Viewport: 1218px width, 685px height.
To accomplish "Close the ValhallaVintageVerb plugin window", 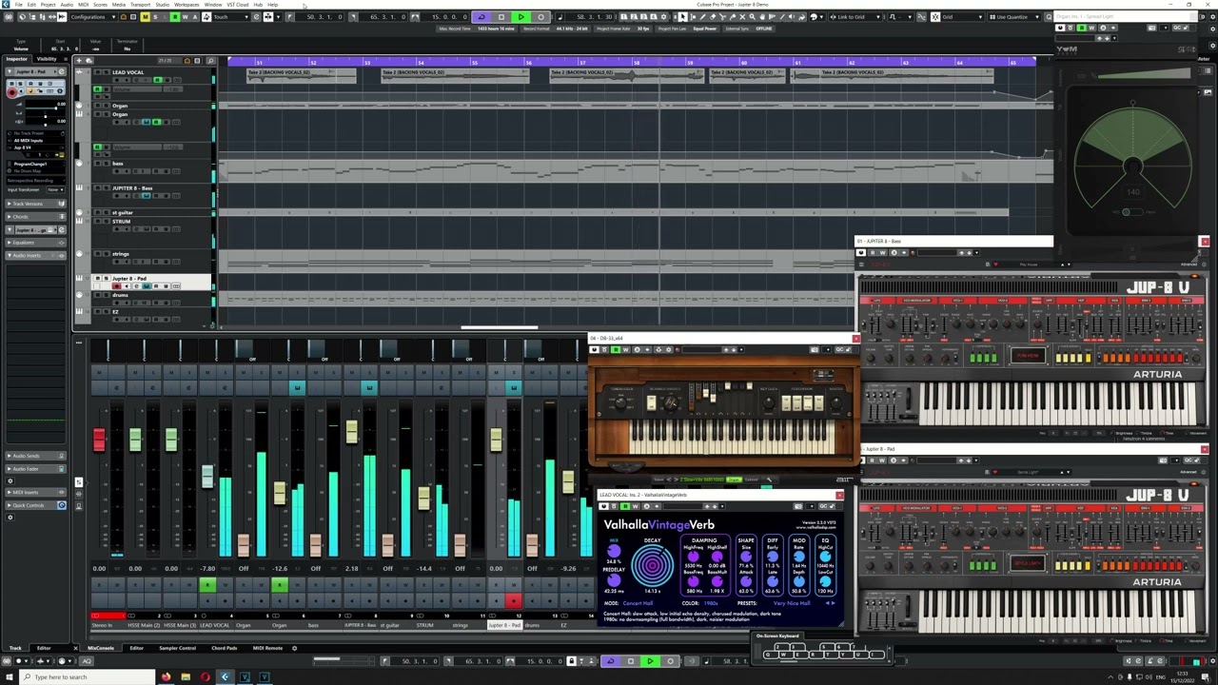I will 838,495.
